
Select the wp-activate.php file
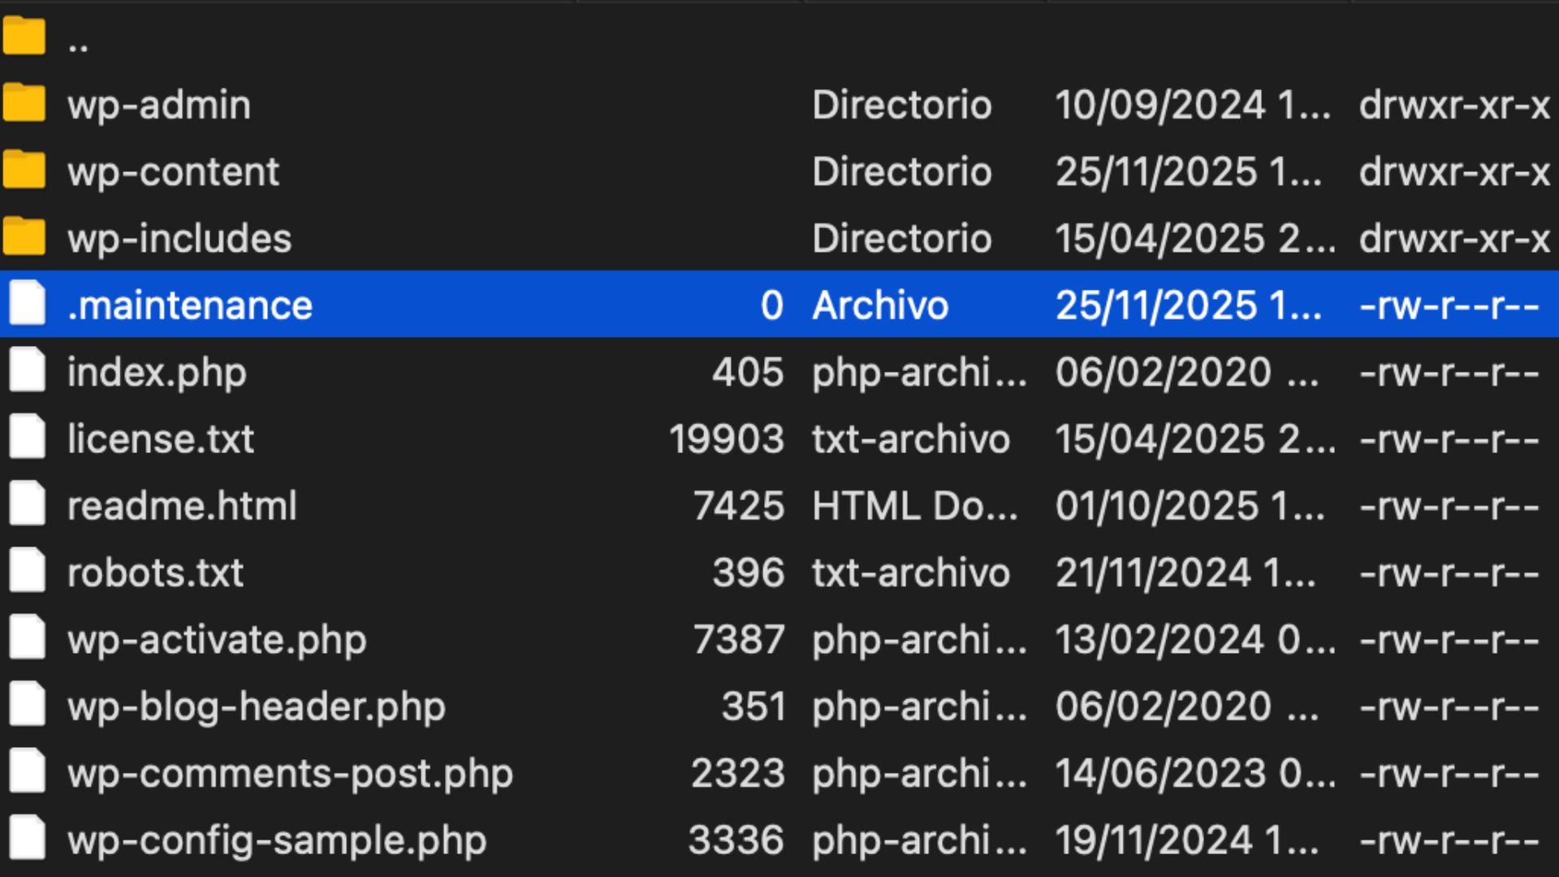pyautogui.click(x=216, y=639)
